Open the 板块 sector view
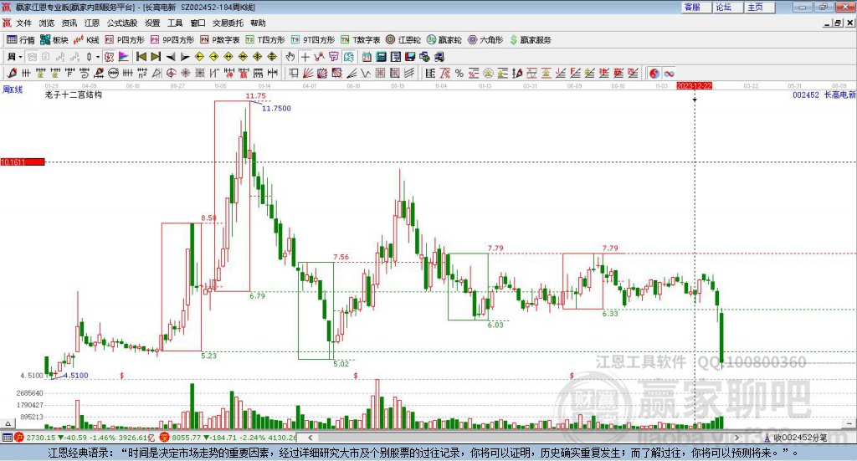This screenshot has height=461, width=857. 54,40
